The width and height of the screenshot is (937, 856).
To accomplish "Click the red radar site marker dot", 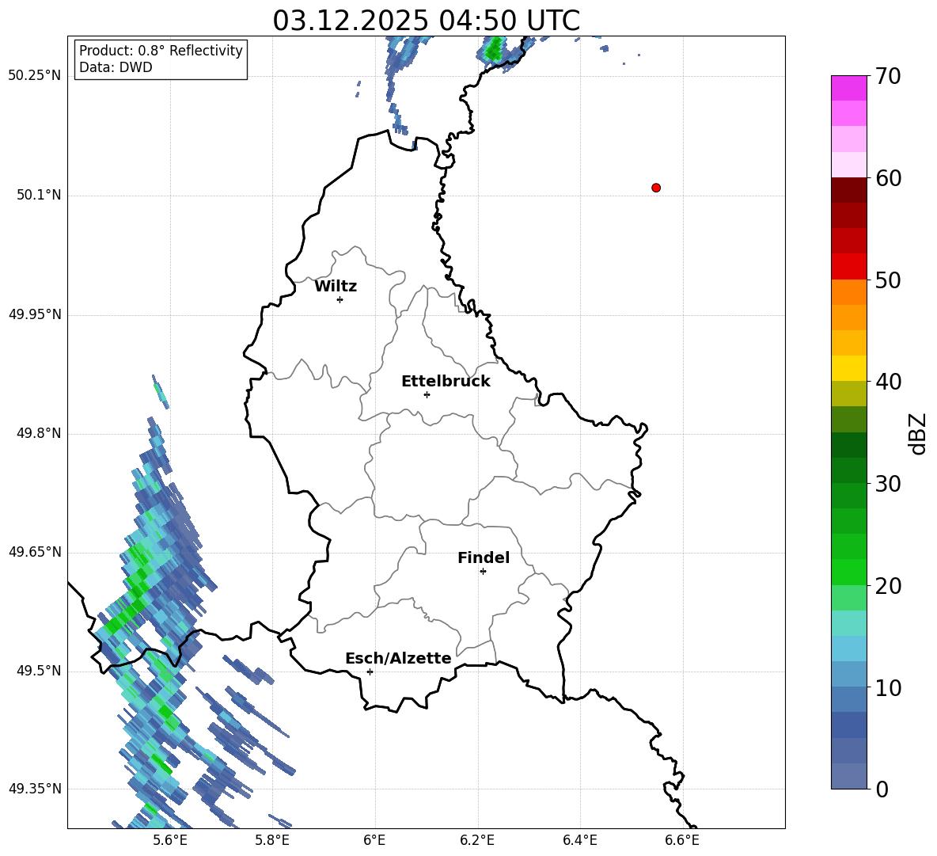I will (x=656, y=188).
